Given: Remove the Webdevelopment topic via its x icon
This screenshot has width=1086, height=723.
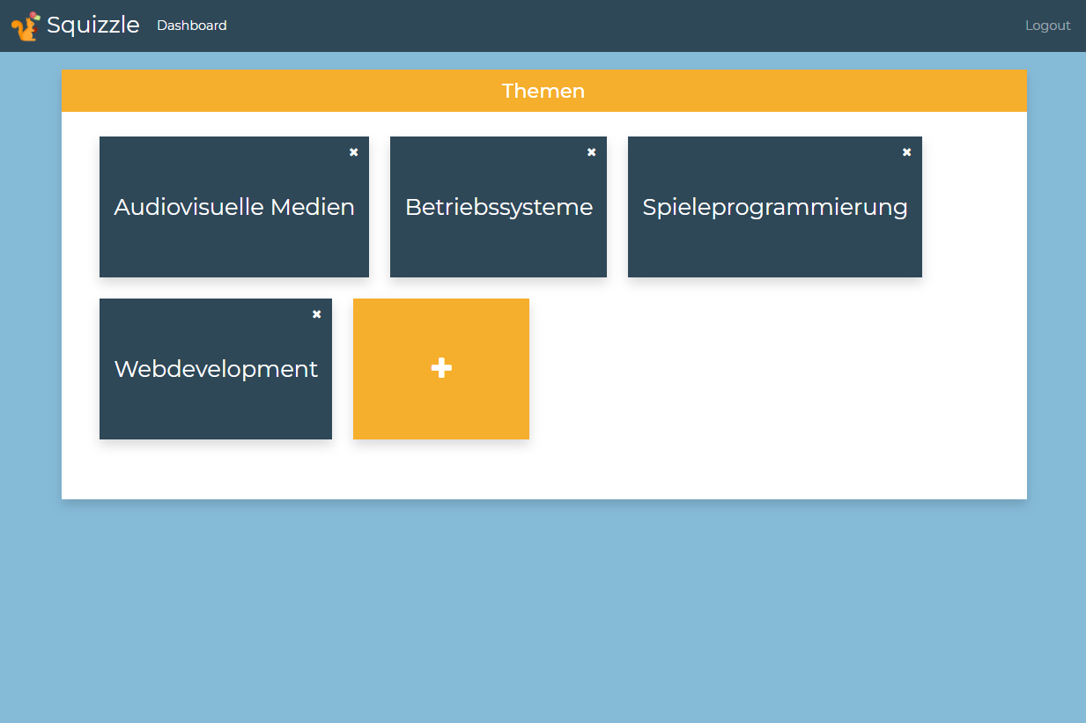Looking at the screenshot, I should tap(317, 314).
